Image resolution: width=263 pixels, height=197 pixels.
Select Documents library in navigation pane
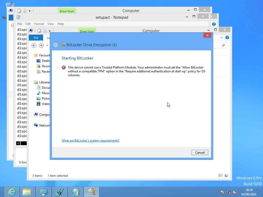(x=43, y=88)
